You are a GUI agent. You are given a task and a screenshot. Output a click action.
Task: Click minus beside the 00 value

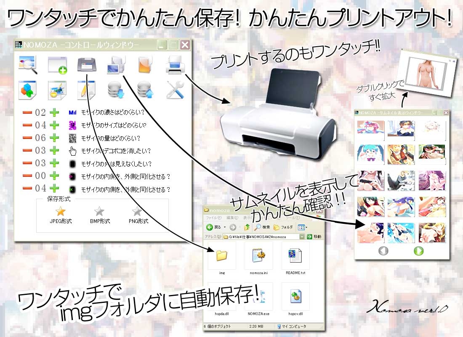[x=27, y=176]
